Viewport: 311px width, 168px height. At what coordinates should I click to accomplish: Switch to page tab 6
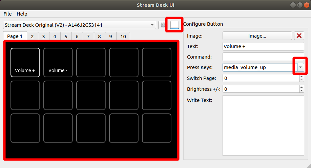click(x=77, y=37)
